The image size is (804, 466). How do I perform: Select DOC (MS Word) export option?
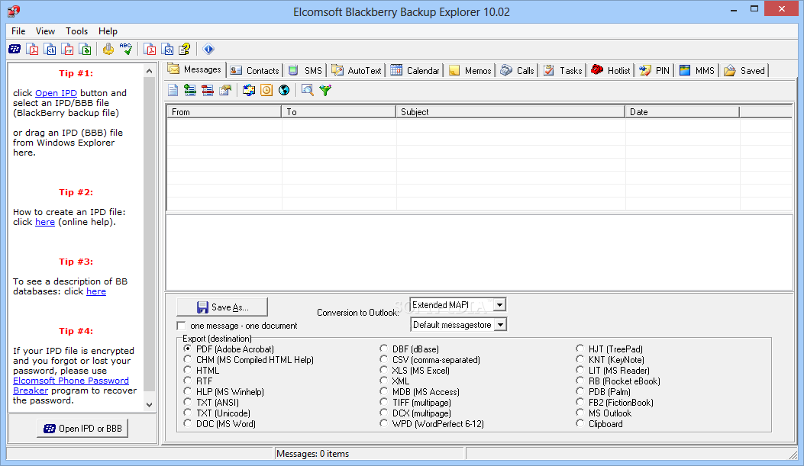click(188, 423)
